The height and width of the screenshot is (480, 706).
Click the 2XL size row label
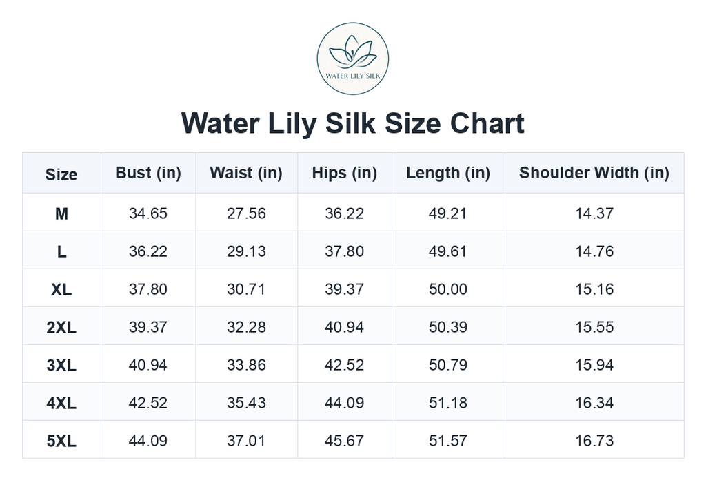(61, 327)
